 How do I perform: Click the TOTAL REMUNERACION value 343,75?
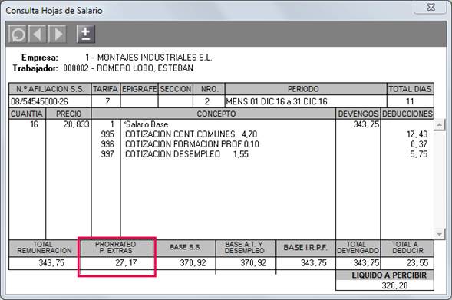(x=51, y=263)
